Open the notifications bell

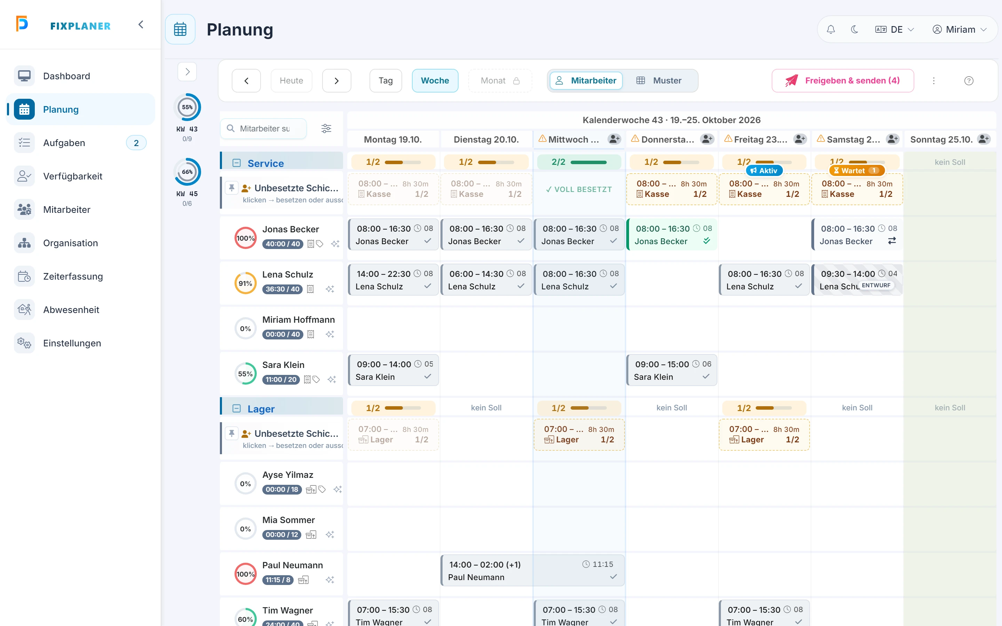point(830,30)
